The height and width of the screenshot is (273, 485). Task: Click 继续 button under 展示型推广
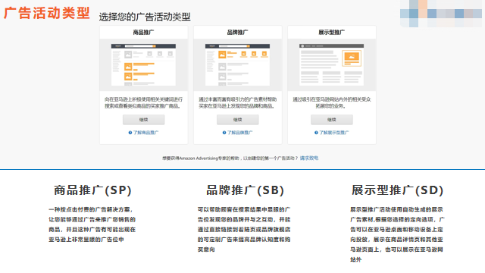pos(332,120)
